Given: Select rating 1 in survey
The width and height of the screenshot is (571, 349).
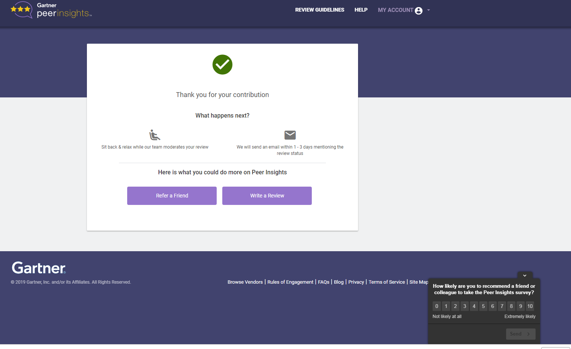Looking at the screenshot, I should coord(446,306).
